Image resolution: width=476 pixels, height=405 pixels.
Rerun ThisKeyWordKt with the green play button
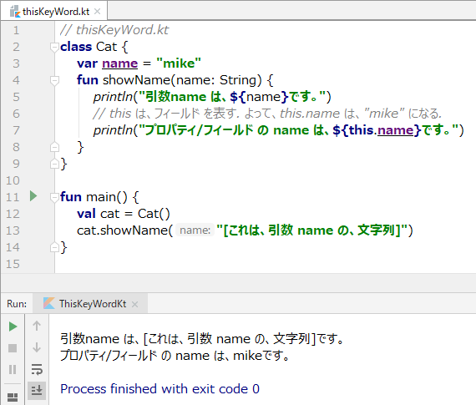pos(13,327)
